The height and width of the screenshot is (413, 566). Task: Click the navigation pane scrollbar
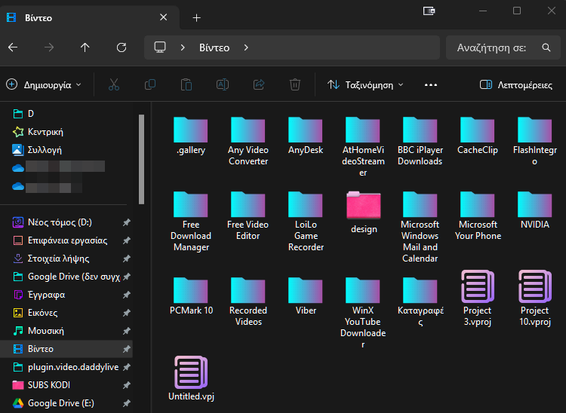[x=141, y=159]
